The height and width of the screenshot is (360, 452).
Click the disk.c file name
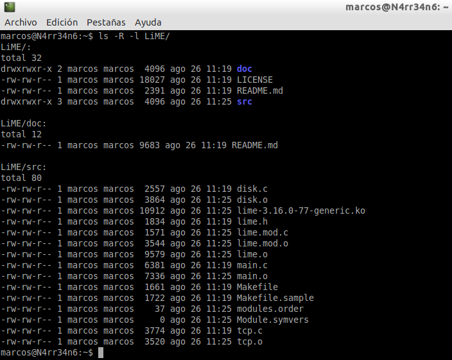click(252, 189)
